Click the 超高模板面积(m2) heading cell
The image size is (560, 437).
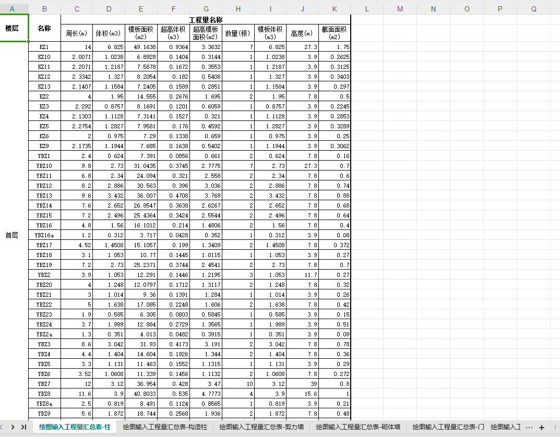pos(206,33)
